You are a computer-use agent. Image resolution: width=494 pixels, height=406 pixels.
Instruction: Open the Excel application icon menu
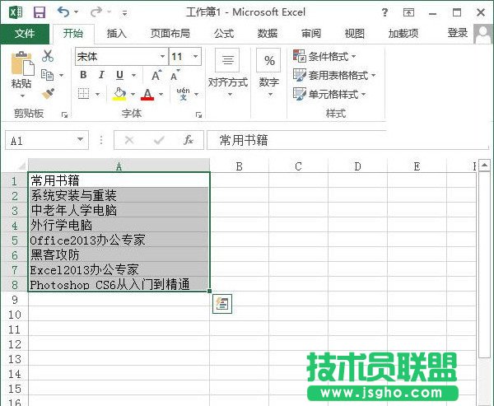(16, 12)
